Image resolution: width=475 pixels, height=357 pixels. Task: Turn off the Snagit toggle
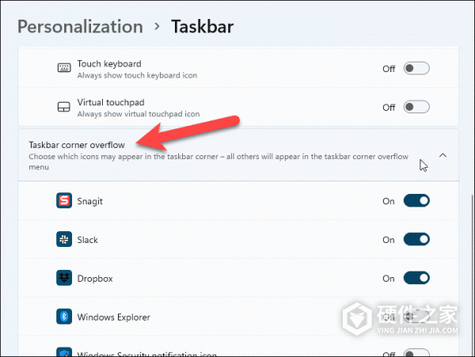416,201
